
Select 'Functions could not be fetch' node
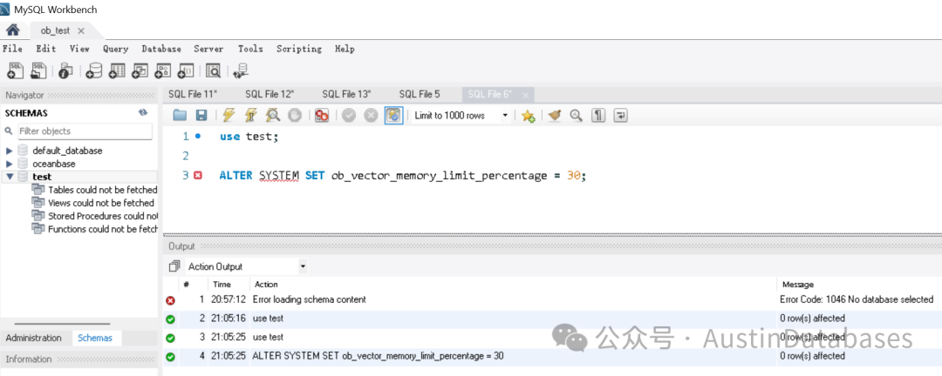coord(94,229)
